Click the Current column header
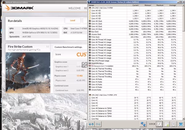Screen dimensions: 185x130 [133, 5]
